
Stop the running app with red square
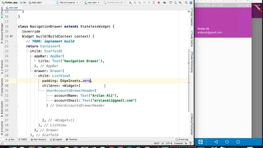click(159, 3)
